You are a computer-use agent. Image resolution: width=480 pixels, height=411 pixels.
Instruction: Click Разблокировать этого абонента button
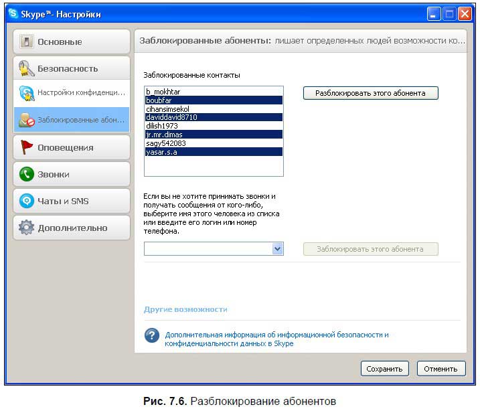(370, 93)
